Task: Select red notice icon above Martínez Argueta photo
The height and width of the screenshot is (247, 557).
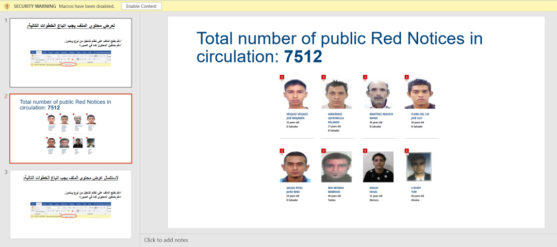Action: coord(365,77)
